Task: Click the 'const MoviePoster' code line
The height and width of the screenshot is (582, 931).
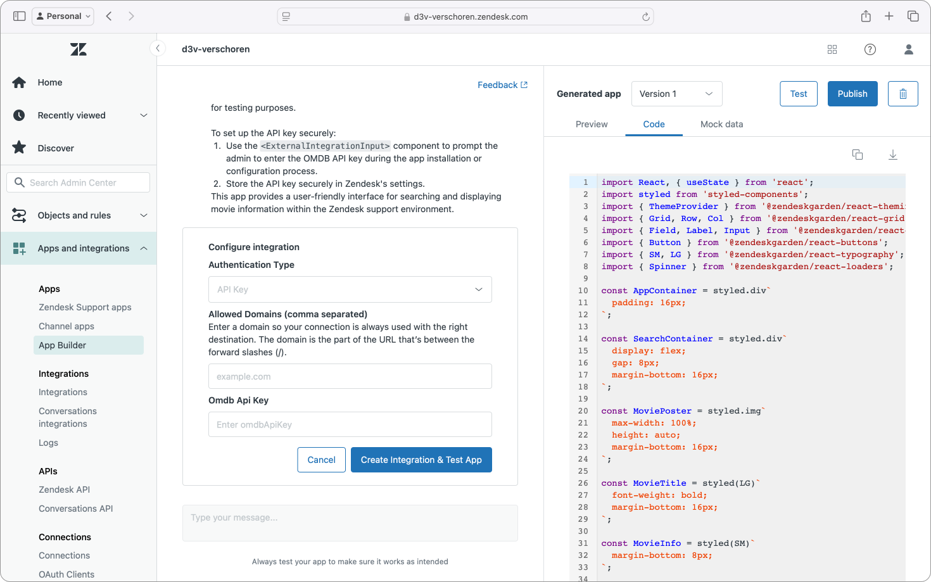Action: [x=683, y=411]
